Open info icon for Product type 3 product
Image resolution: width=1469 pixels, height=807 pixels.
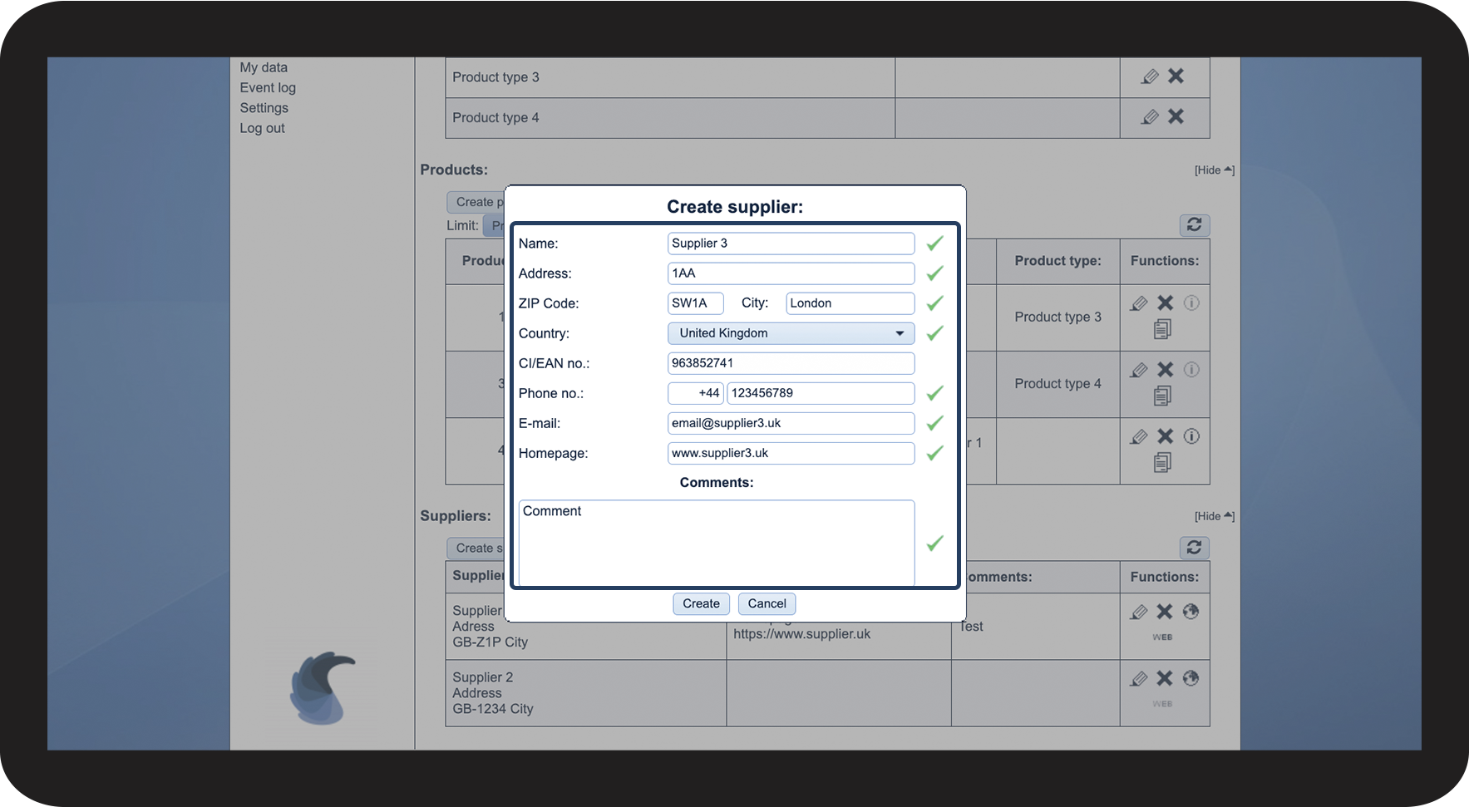point(1191,303)
